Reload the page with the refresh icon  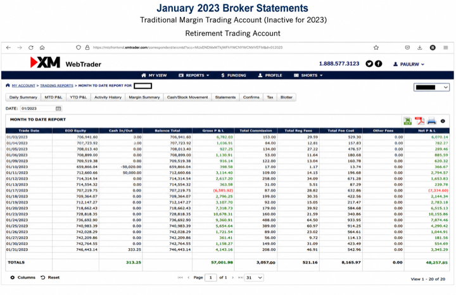click(x=31, y=47)
